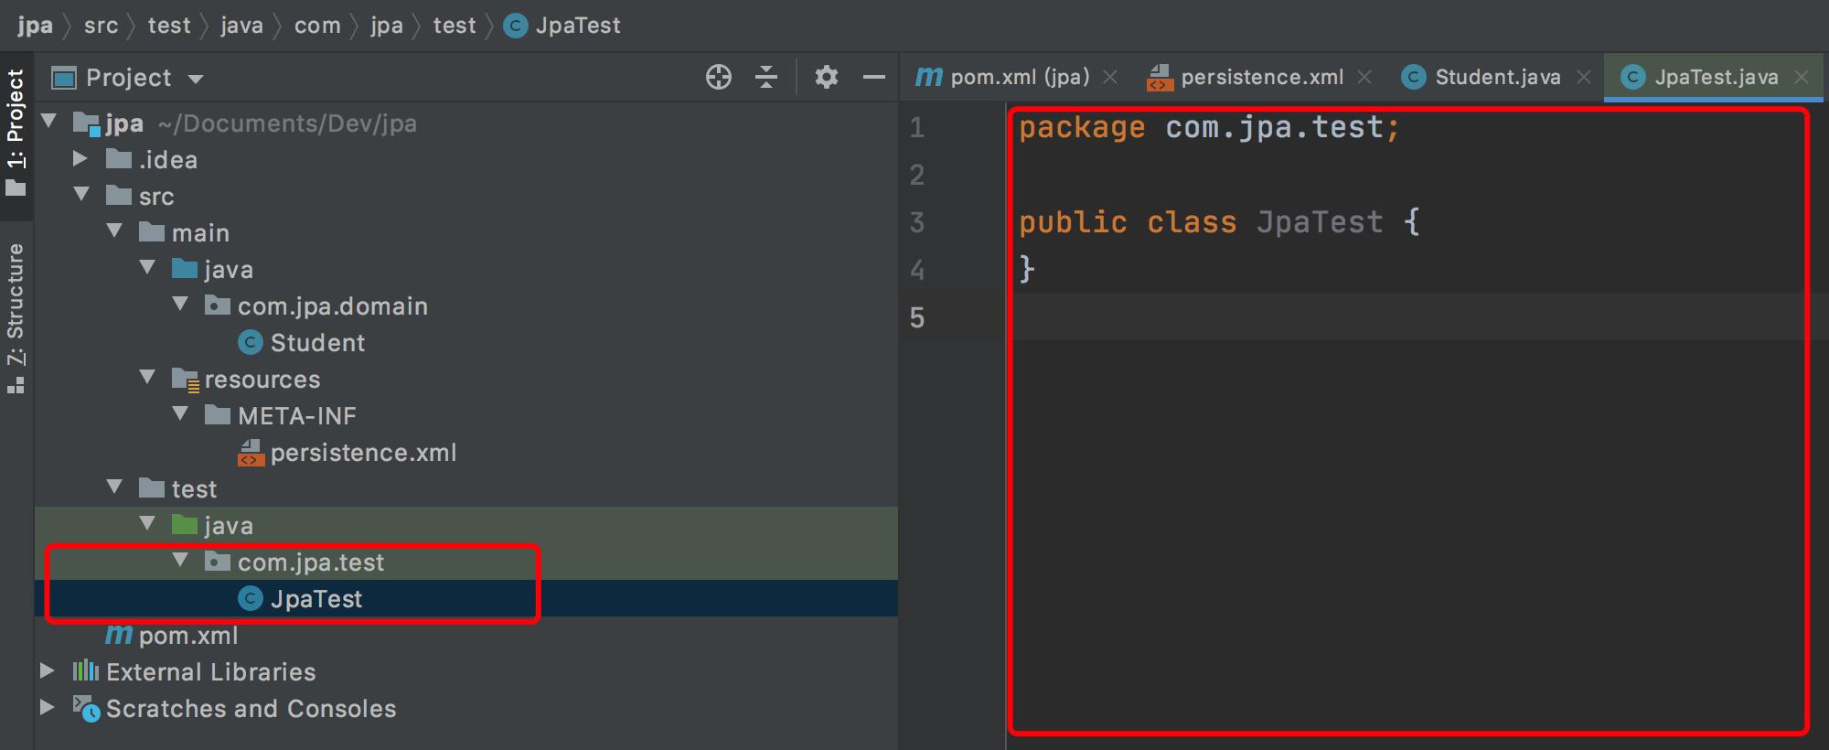Click the persistence.xml tab file icon
The image size is (1829, 750).
click(x=1160, y=78)
